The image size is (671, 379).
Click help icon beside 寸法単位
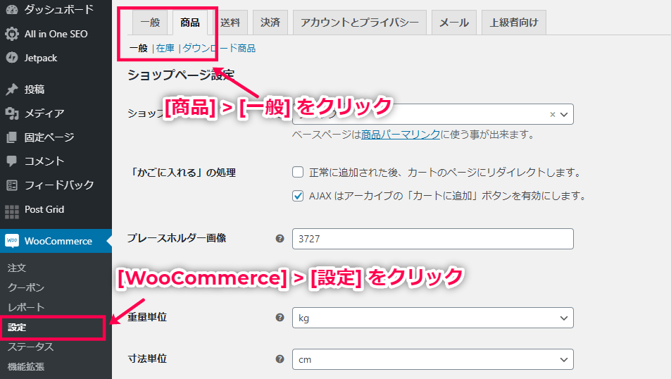tap(280, 359)
